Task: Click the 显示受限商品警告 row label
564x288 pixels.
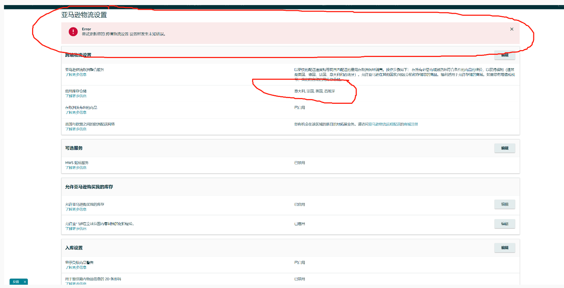Action: point(79,263)
